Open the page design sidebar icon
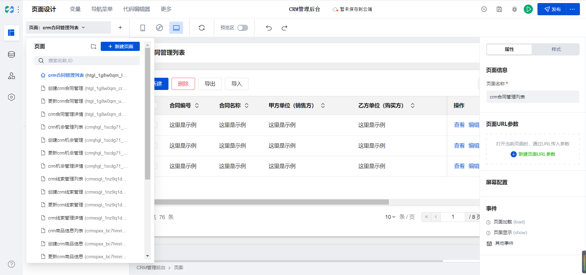Image resolution: width=586 pixels, height=275 pixels. 11,33
